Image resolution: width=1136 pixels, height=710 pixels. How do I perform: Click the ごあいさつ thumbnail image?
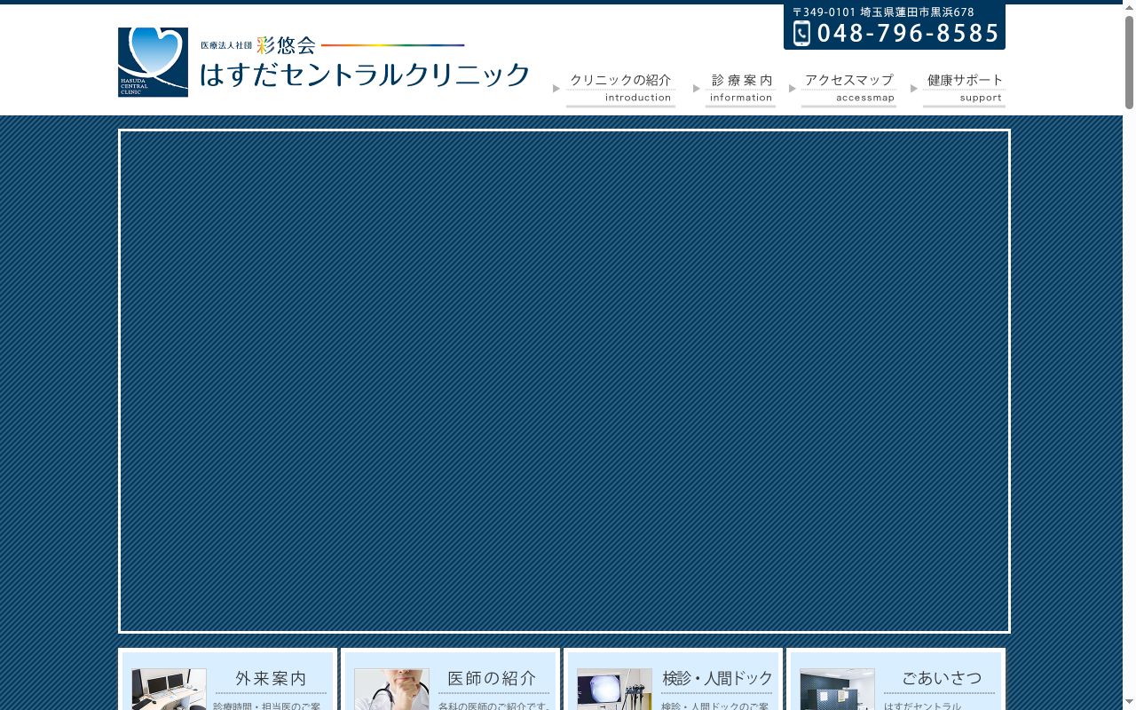point(837,690)
